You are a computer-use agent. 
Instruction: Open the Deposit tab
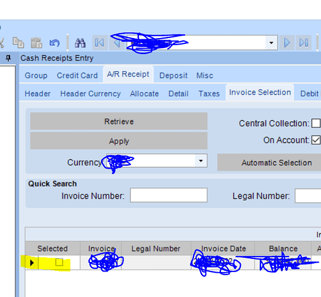tap(174, 75)
